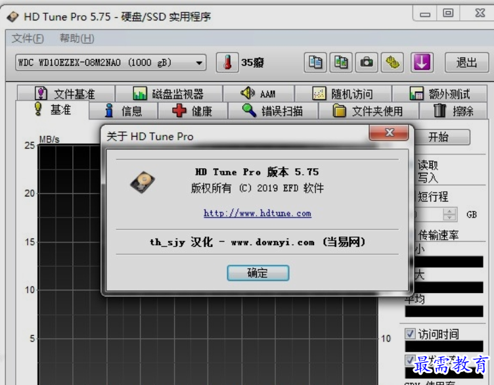Image resolution: width=494 pixels, height=385 pixels.
Task: Click the 健康 red cross icon
Action: (179, 110)
